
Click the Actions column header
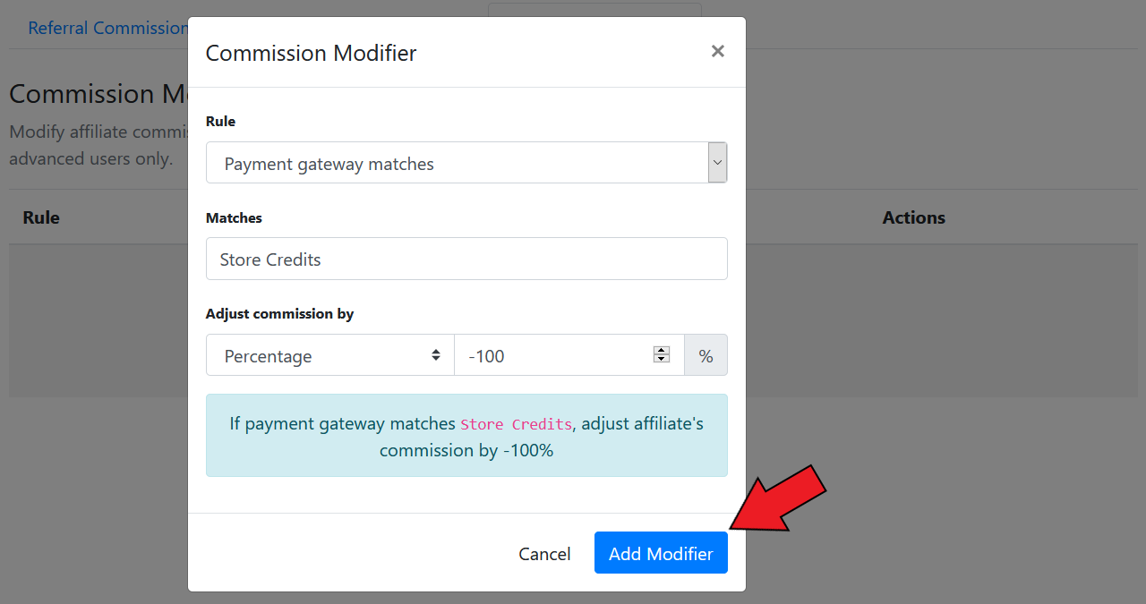(x=914, y=217)
